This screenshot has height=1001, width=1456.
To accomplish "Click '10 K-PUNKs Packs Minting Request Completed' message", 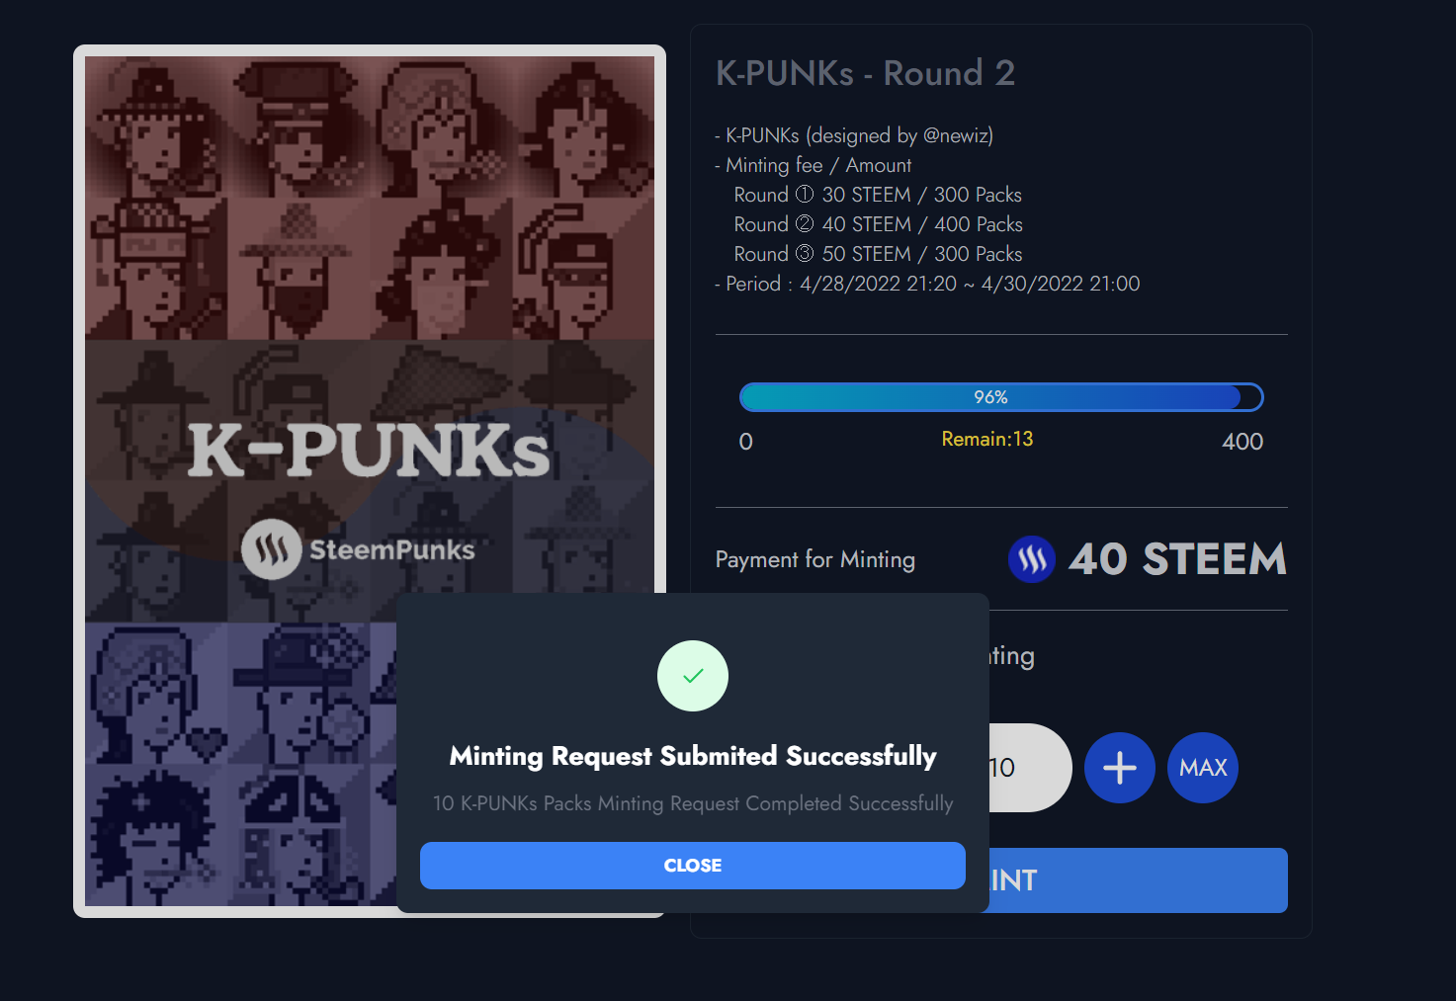I will tap(693, 803).
